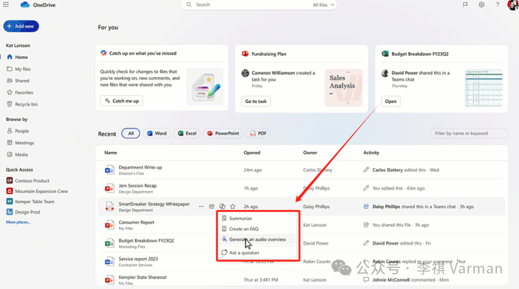
Task: Open more options ellipsis for SmartSneaker file
Action: (x=201, y=206)
